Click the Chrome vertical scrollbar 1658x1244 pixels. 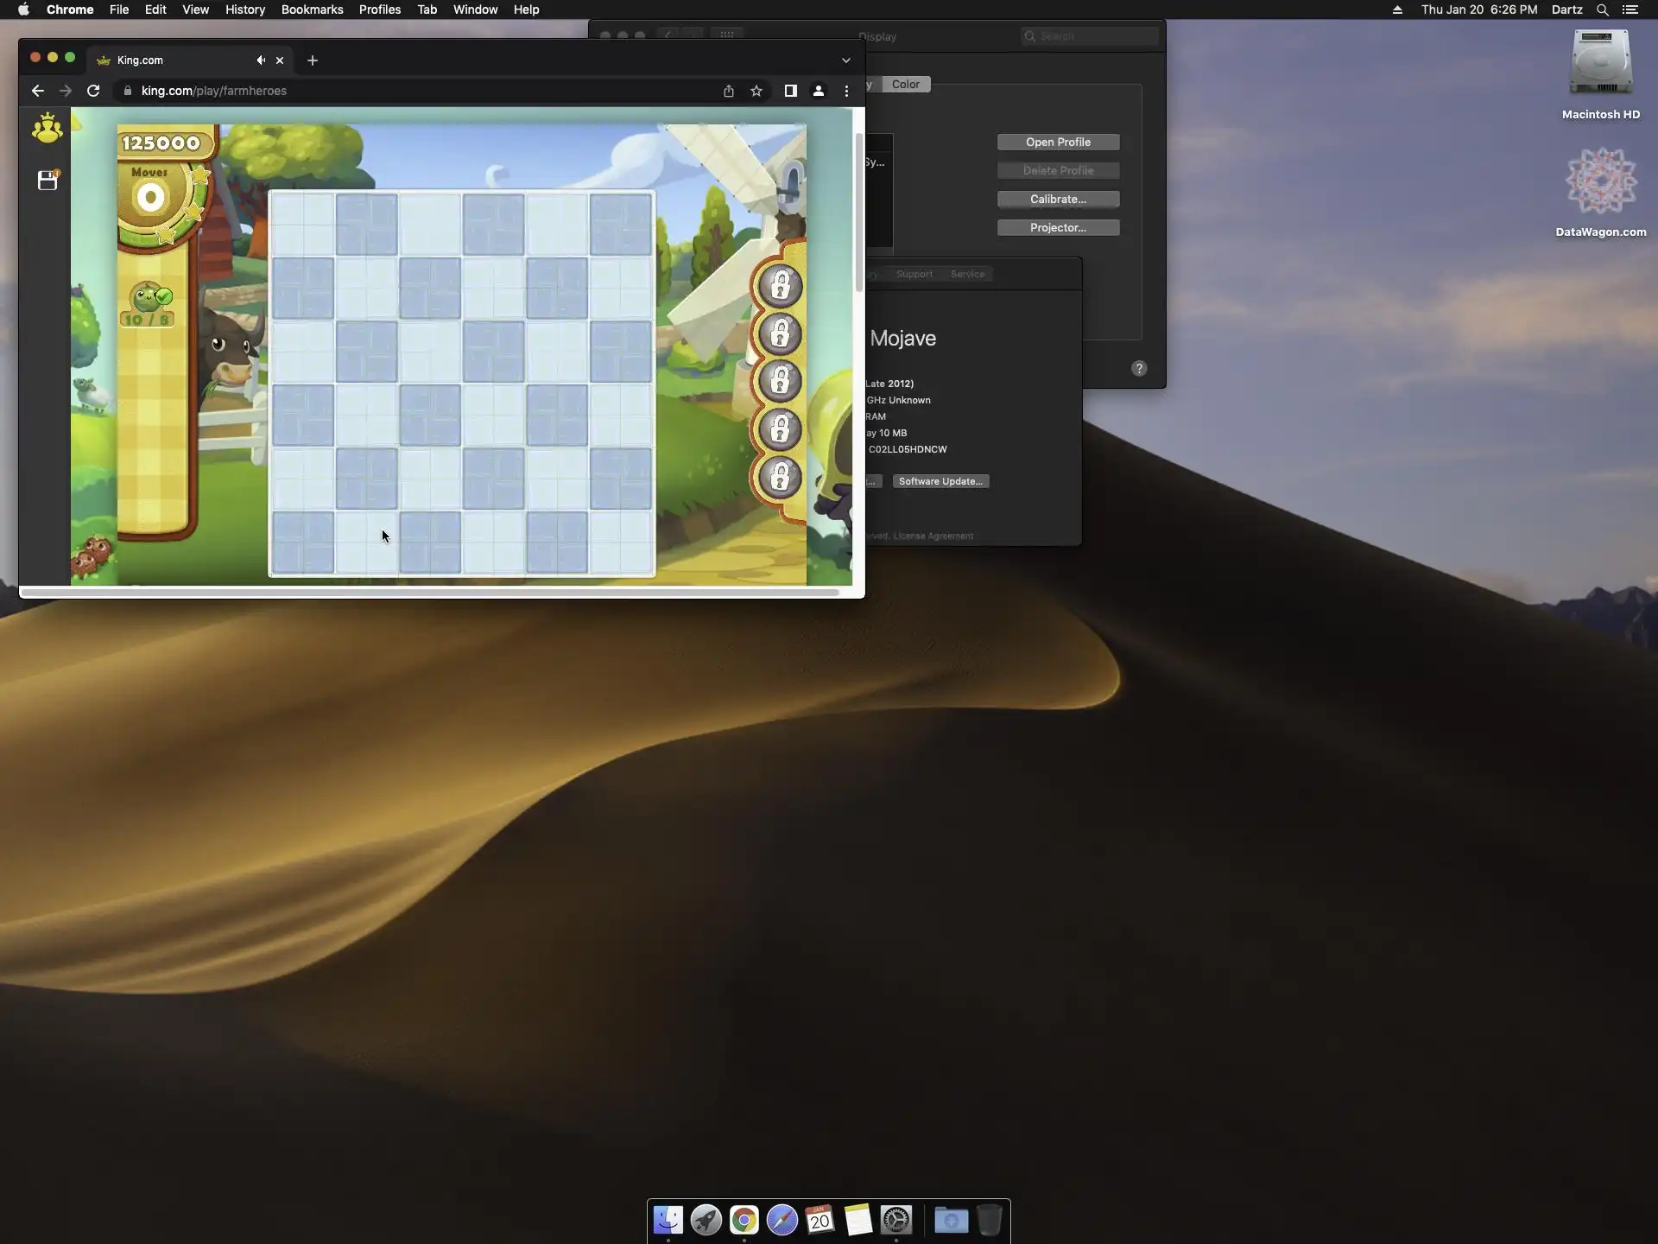pyautogui.click(x=858, y=212)
